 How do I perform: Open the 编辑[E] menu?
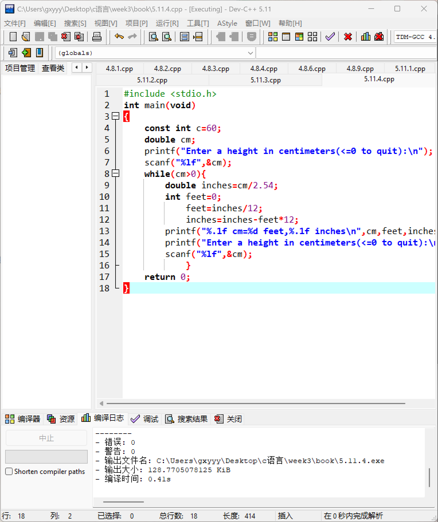click(x=45, y=23)
